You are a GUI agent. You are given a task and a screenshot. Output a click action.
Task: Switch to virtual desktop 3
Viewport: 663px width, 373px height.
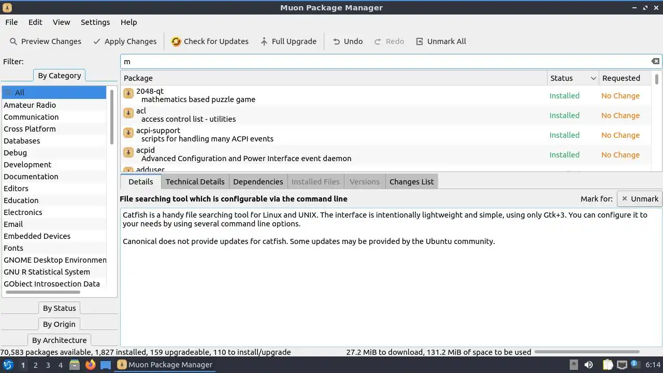(x=48, y=365)
